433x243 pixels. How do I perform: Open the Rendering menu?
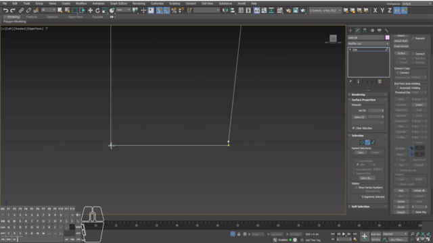pyautogui.click(x=139, y=3)
